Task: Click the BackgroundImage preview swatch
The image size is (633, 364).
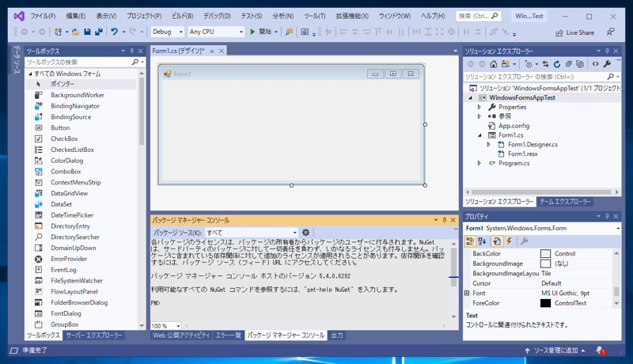Action: (x=545, y=264)
